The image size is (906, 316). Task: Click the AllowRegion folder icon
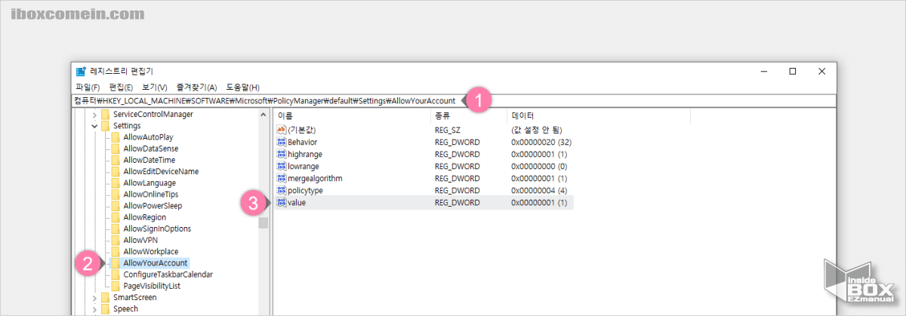[x=116, y=217]
